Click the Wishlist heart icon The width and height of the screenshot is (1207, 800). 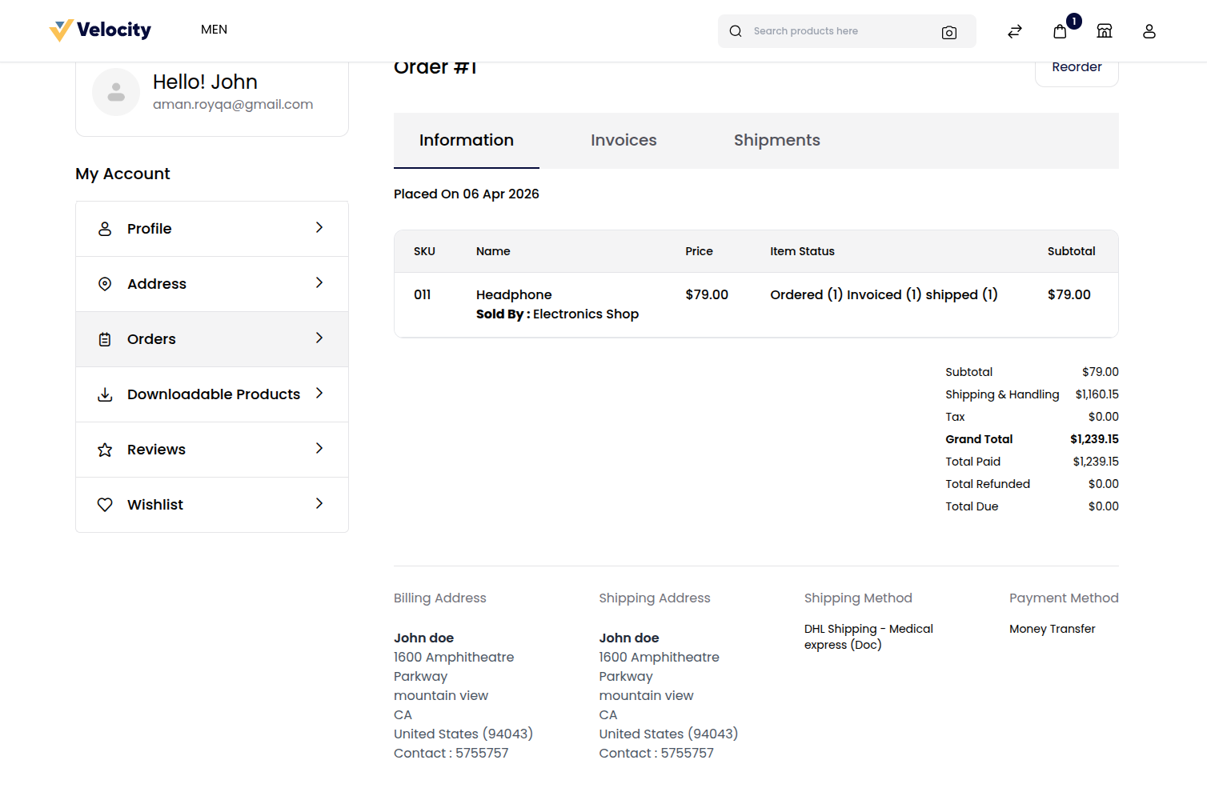pyautogui.click(x=105, y=504)
